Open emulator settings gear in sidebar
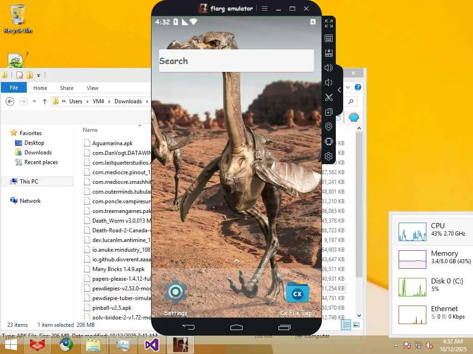 click(x=328, y=156)
